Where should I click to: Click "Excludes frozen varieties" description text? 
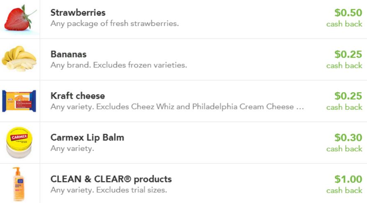click(140, 65)
